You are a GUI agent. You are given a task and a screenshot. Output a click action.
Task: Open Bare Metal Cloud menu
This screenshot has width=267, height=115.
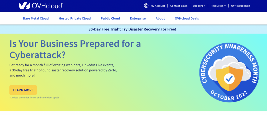point(36,18)
